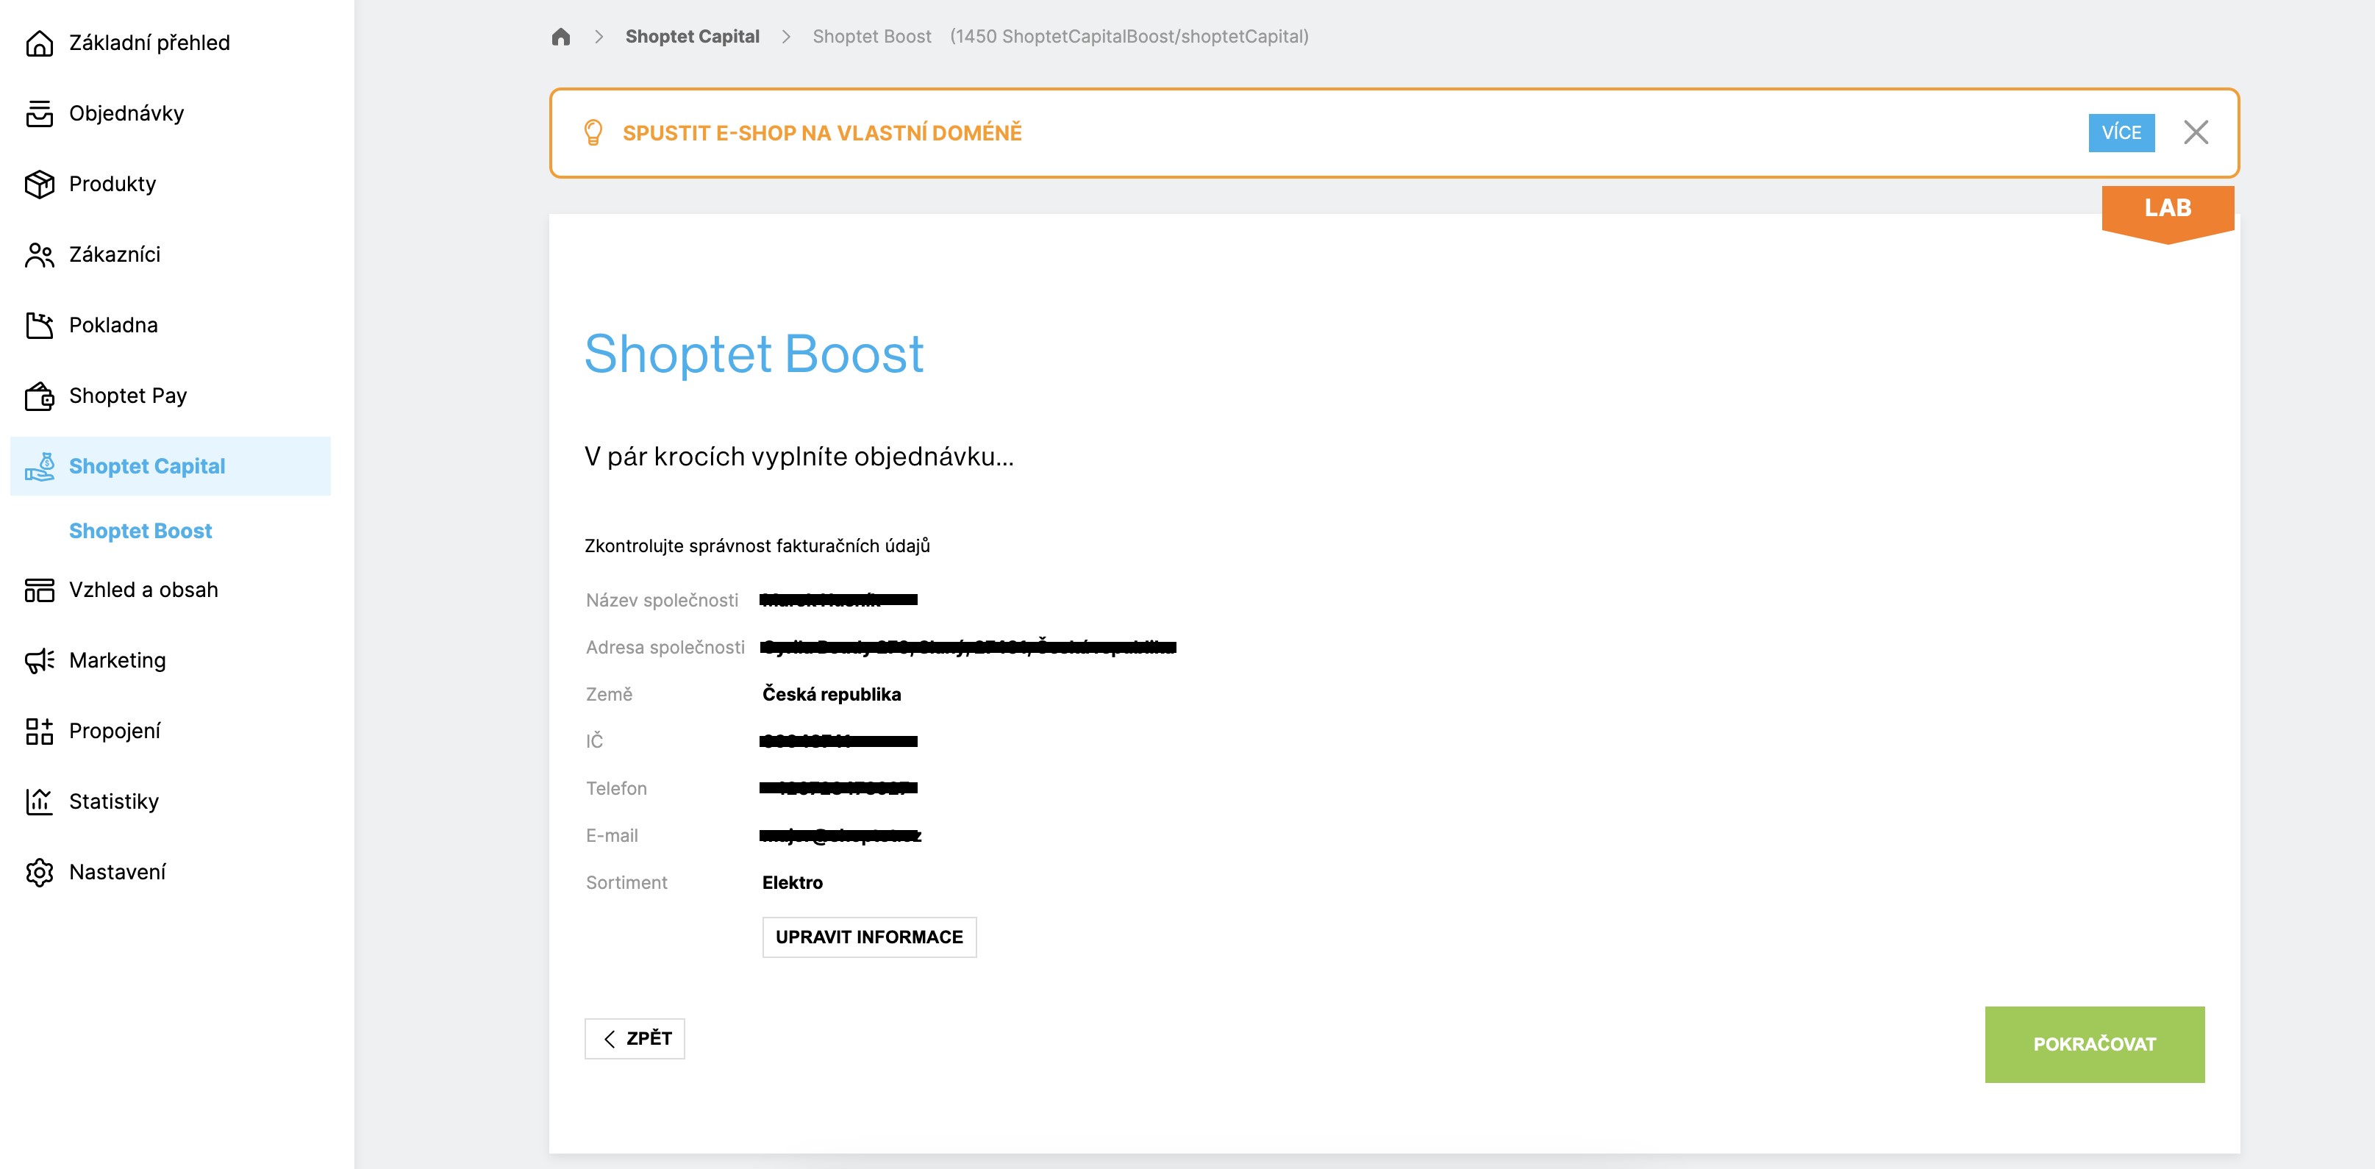Click the lightbulb tip icon in banner

click(593, 133)
